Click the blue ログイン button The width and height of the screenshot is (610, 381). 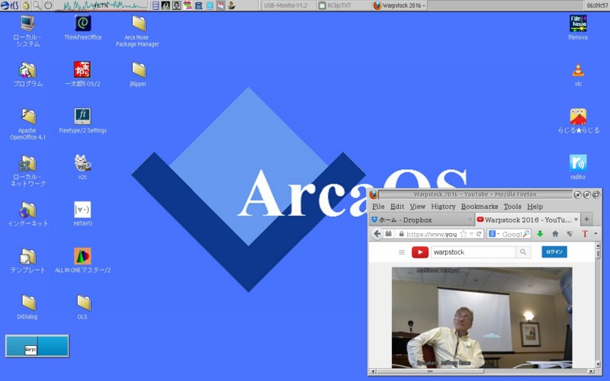pos(554,252)
